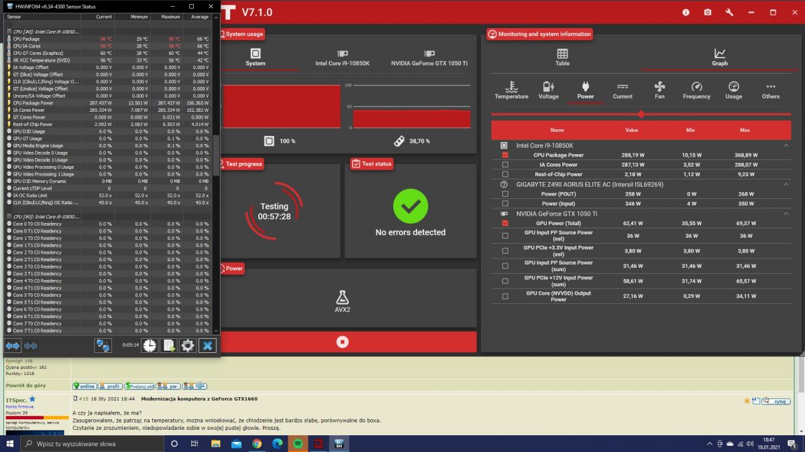The image size is (805, 452).
Task: Open Spotify from the taskbar
Action: [298, 443]
